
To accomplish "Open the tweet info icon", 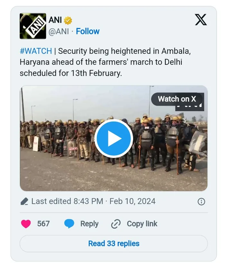I will pos(201,202).
